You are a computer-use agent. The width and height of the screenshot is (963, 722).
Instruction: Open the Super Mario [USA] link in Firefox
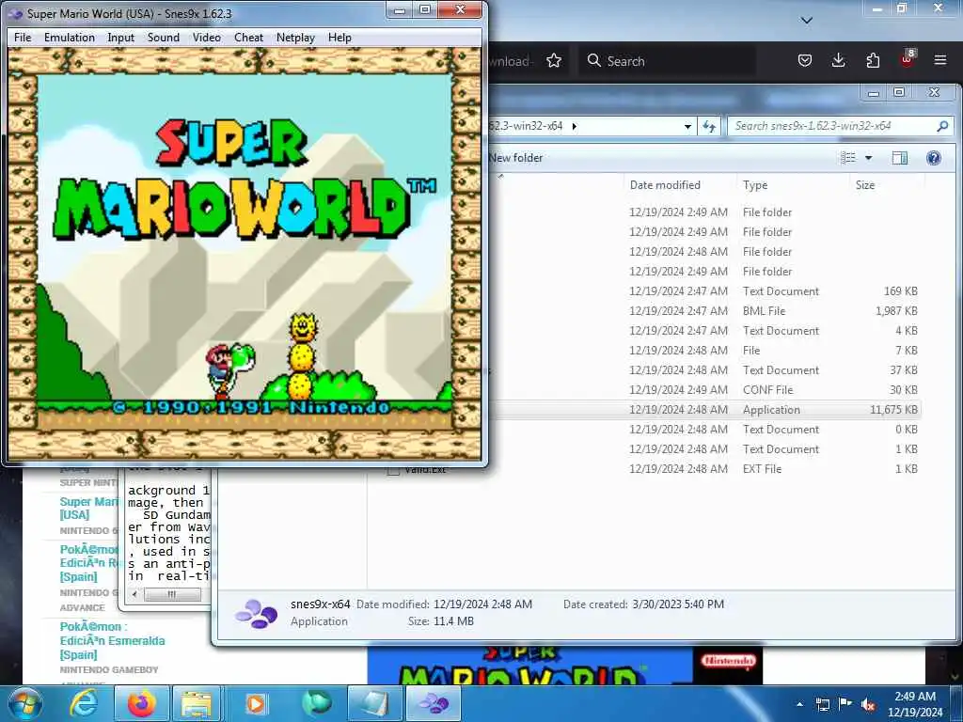point(89,508)
